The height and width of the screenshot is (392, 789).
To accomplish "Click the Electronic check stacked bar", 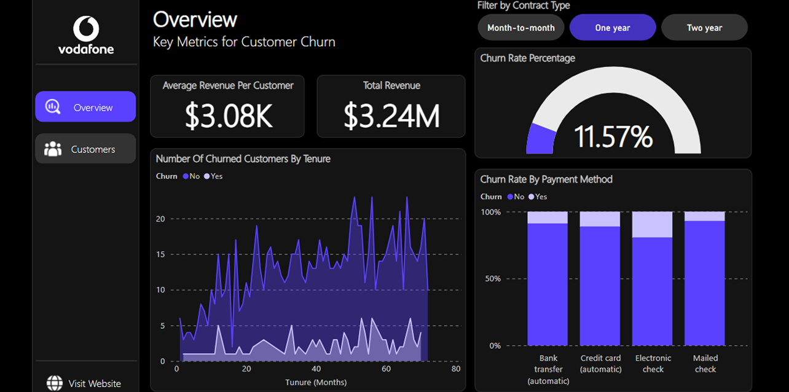I will point(653,279).
